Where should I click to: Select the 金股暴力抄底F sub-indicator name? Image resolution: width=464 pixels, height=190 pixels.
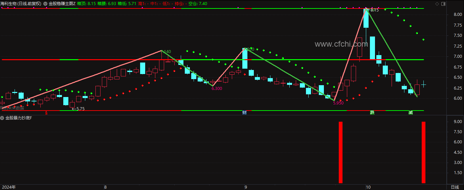(19, 118)
